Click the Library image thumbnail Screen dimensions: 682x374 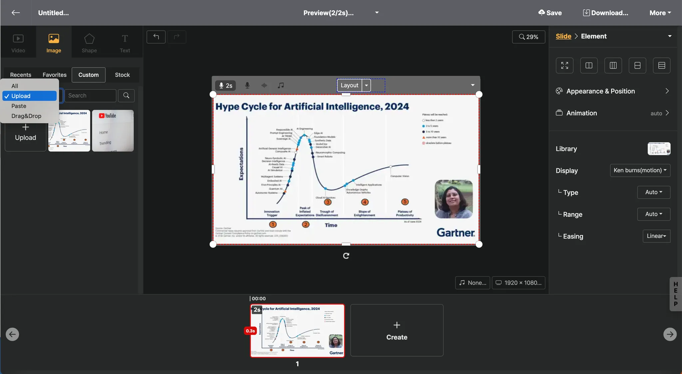point(659,149)
